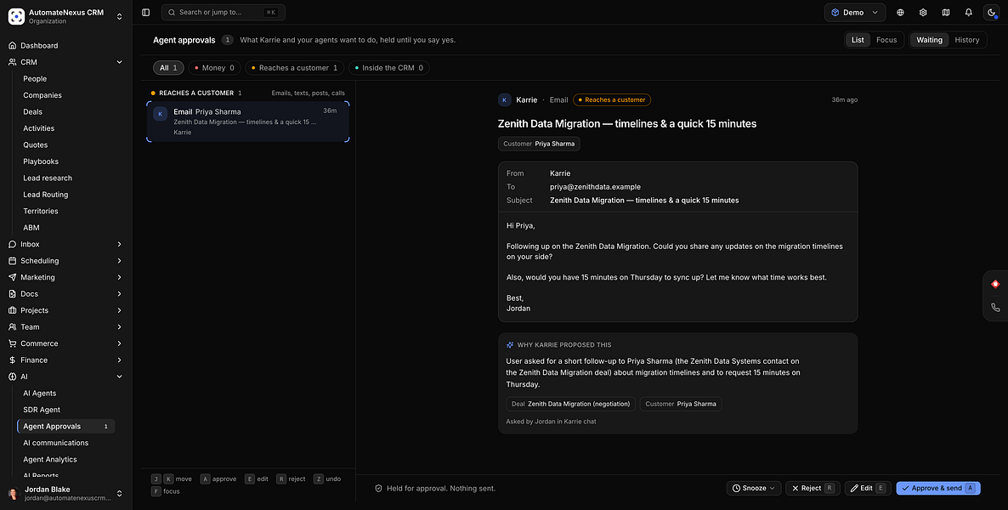
Task: Expand the Inbox section
Action: point(119,245)
